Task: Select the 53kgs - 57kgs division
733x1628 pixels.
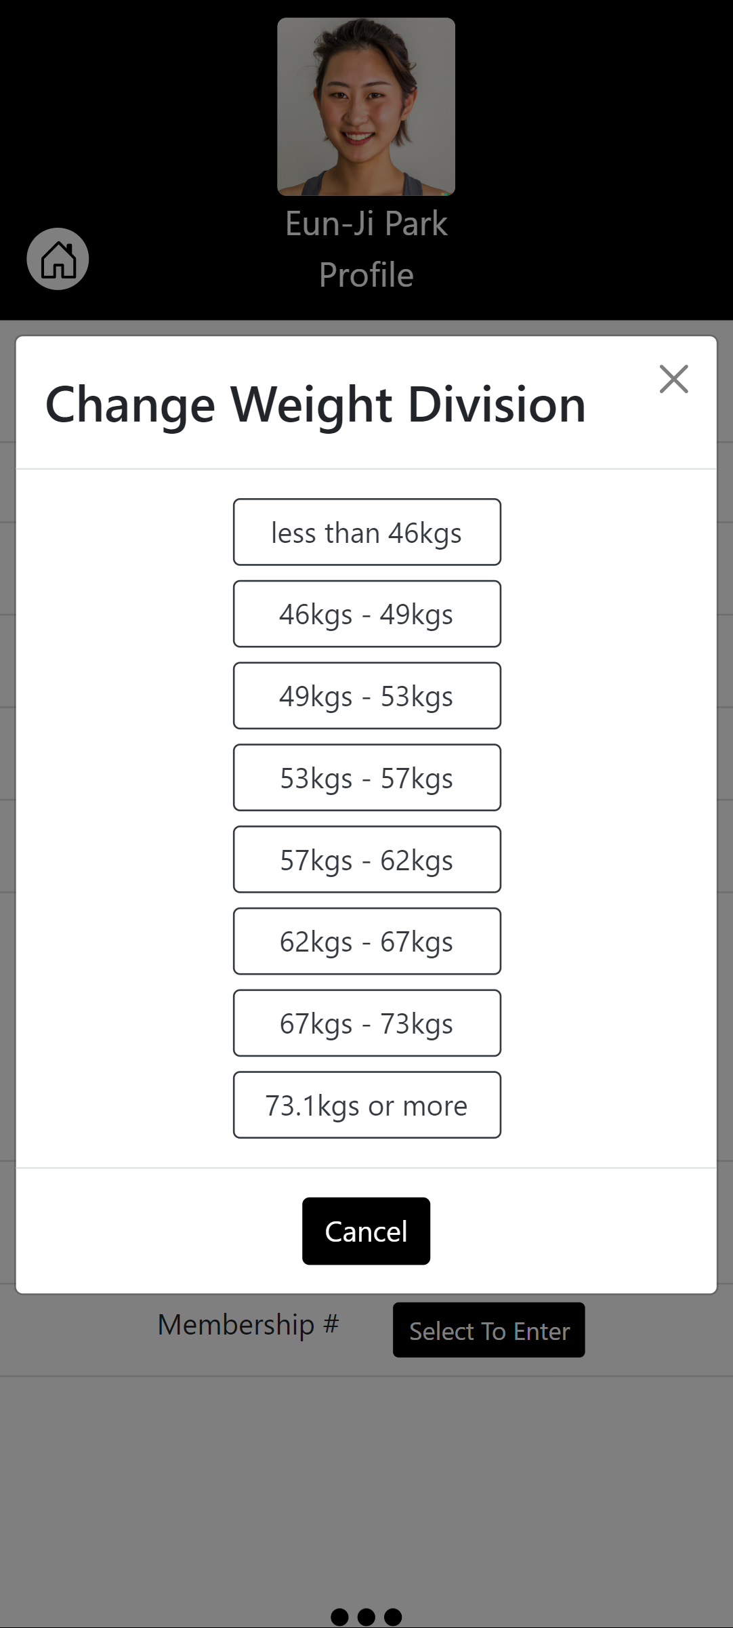Action: click(366, 778)
